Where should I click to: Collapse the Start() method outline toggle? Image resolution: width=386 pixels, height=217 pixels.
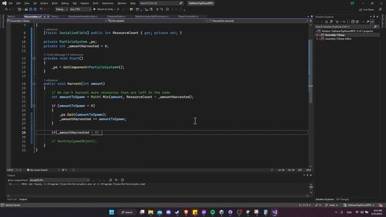tap(34, 58)
